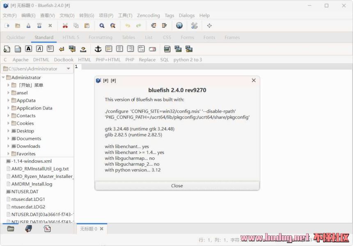Switch to the Formatting tab
Image resolution: width=353 pixels, height=246 pixels.
[101, 37]
